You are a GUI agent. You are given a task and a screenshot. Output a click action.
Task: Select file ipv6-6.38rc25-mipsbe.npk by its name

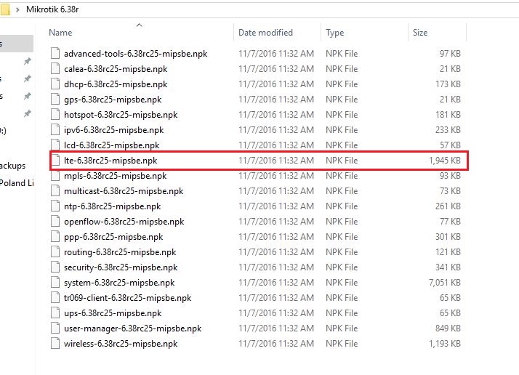(114, 130)
